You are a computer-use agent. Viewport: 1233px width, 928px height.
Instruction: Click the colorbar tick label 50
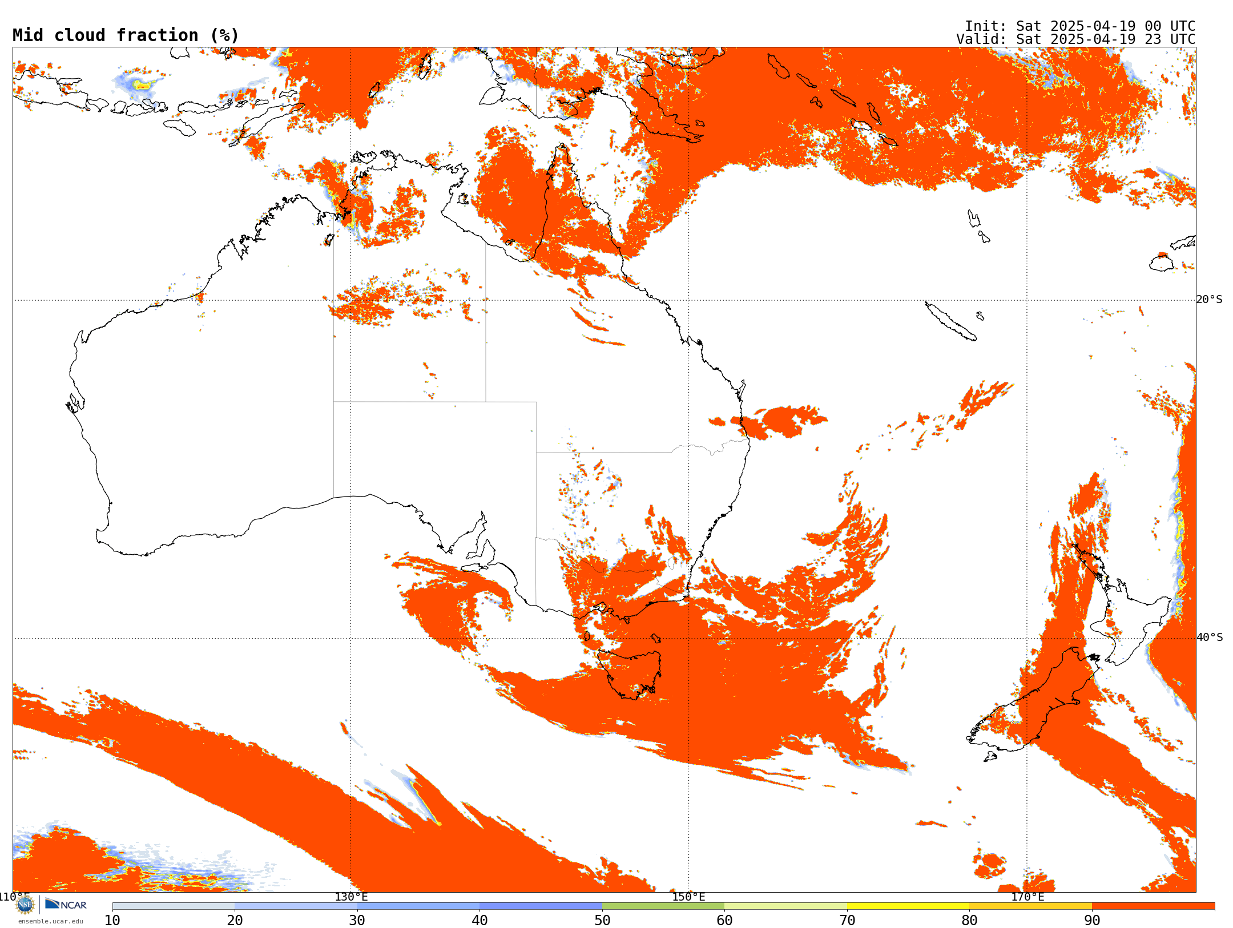[x=602, y=921]
